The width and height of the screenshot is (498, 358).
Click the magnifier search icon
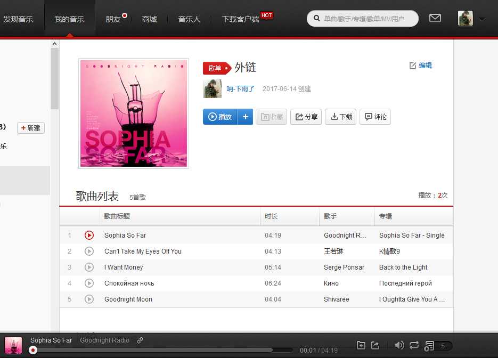coord(317,18)
